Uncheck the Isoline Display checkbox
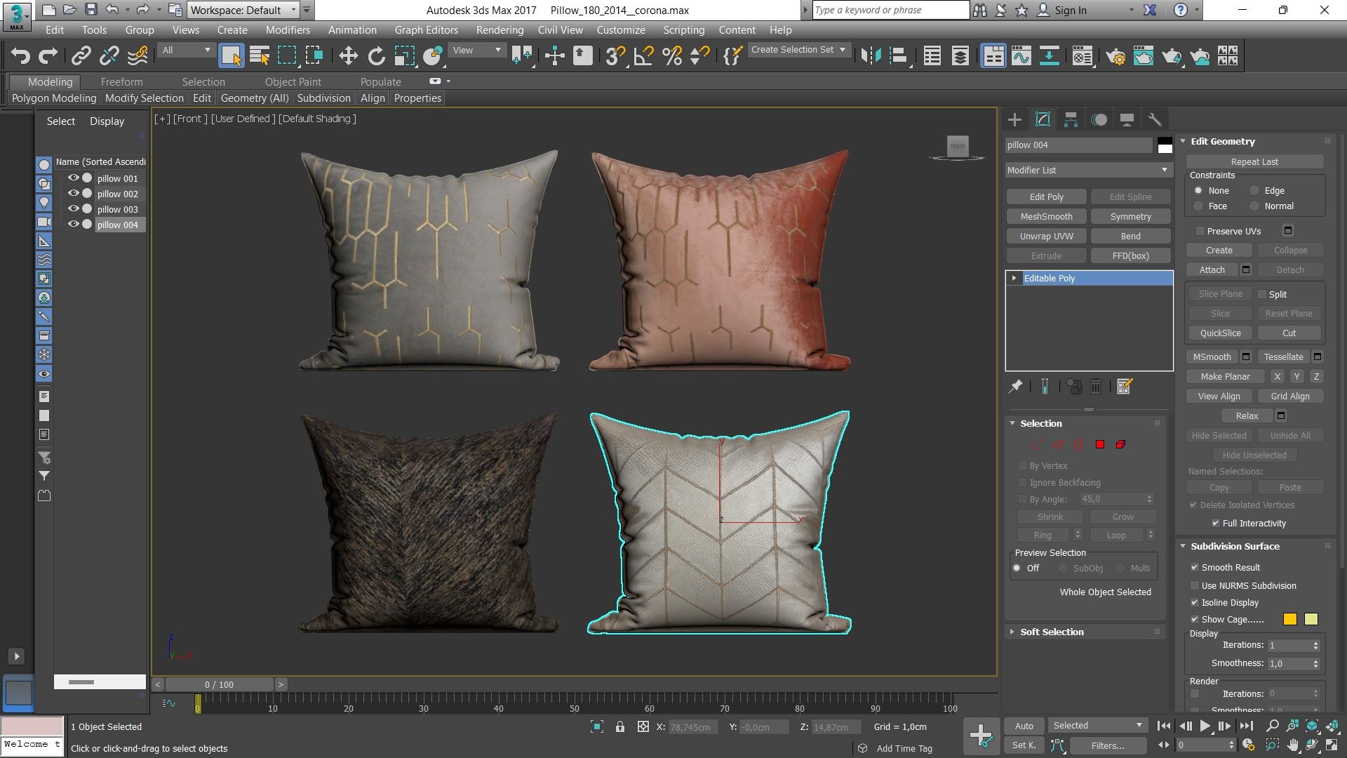Screen dimensions: 1347x758 [x=1195, y=602]
